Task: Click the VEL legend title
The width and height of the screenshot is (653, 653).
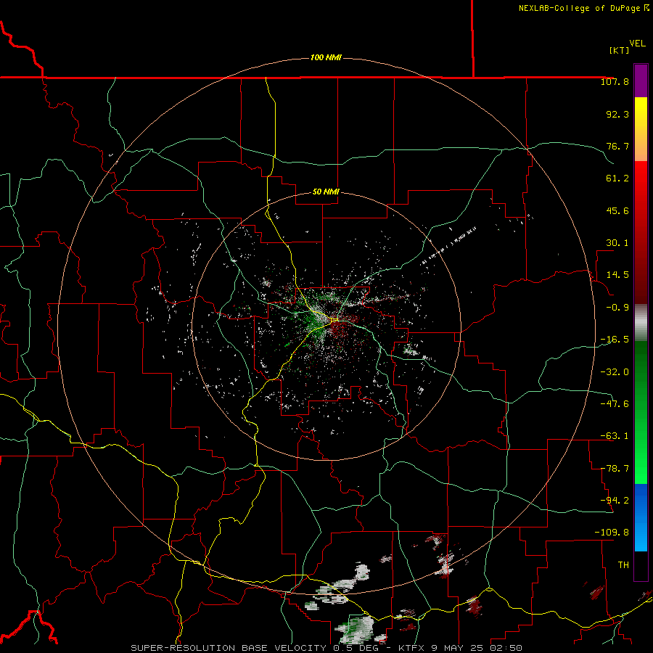Action: click(x=637, y=44)
